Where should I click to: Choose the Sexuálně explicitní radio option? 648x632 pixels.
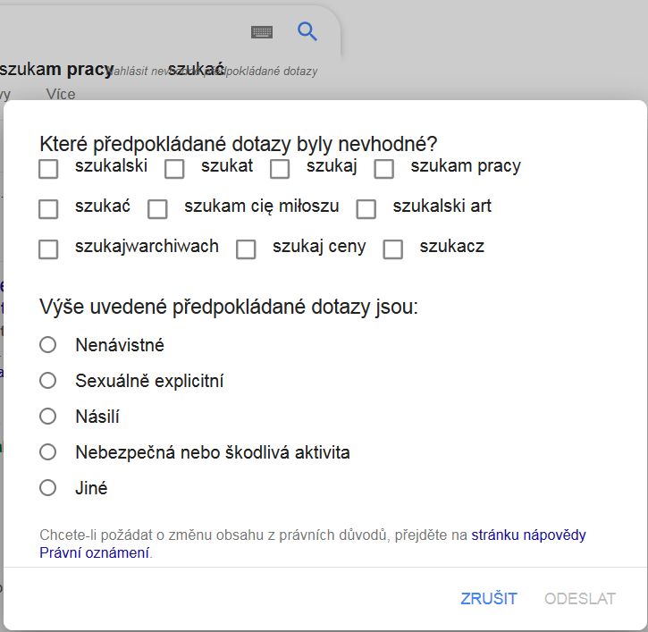pos(48,381)
